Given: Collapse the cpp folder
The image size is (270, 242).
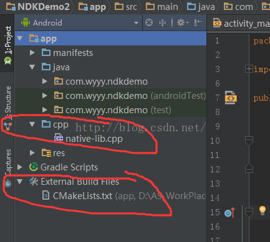Looking at the screenshot, I should click(x=32, y=124).
